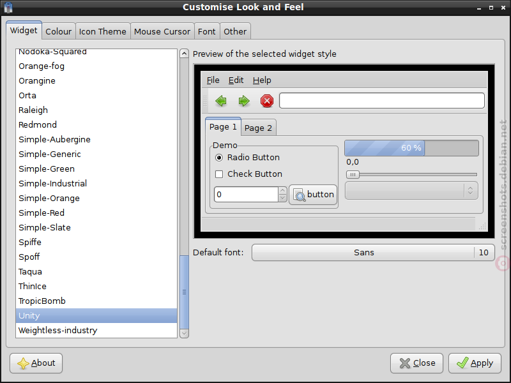Choose the ThinIce theme
The height and width of the screenshot is (383, 511).
point(96,286)
